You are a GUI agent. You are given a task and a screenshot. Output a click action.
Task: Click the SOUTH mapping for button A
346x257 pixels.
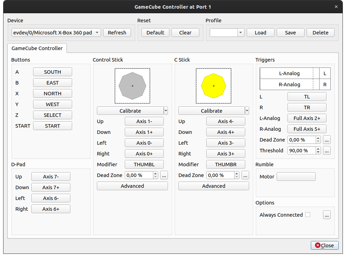[53, 72]
